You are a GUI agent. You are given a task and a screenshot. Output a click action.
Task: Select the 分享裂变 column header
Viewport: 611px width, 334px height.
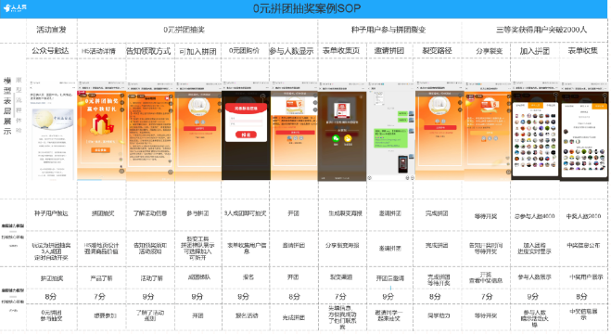489,51
